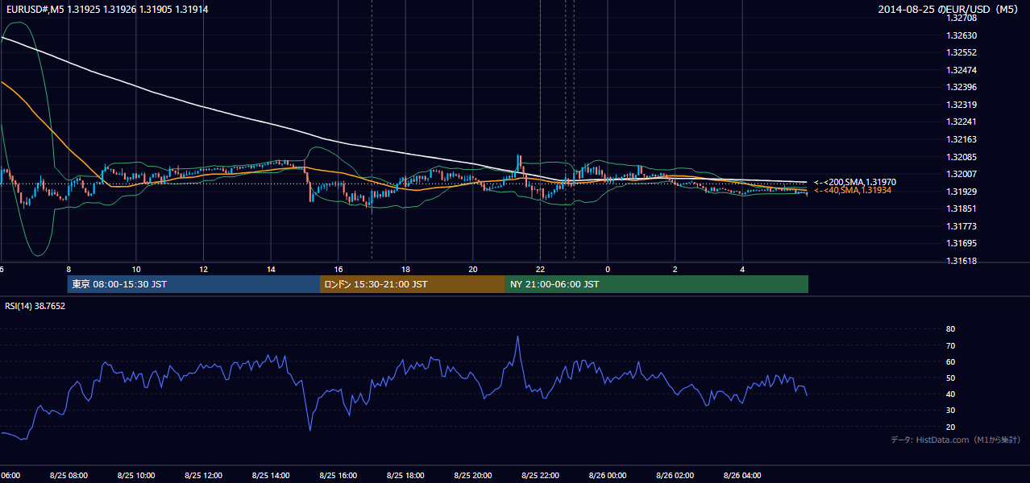Viewport: 1030px width, 483px height.
Task: Click price axis value 1.31618
Action: (x=961, y=261)
